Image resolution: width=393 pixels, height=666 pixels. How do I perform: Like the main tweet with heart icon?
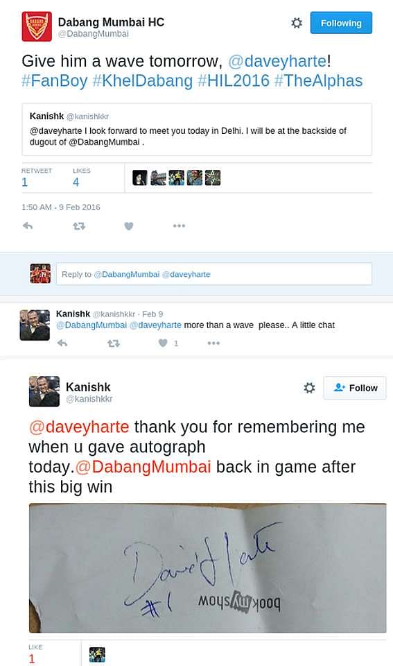point(129,226)
